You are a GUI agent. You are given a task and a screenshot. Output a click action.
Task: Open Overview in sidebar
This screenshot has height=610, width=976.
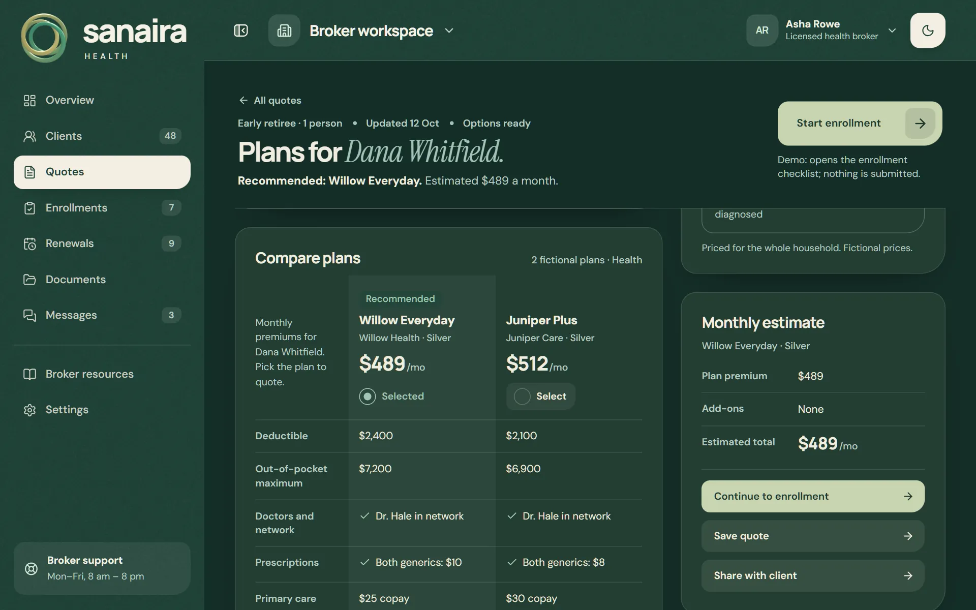pos(102,100)
